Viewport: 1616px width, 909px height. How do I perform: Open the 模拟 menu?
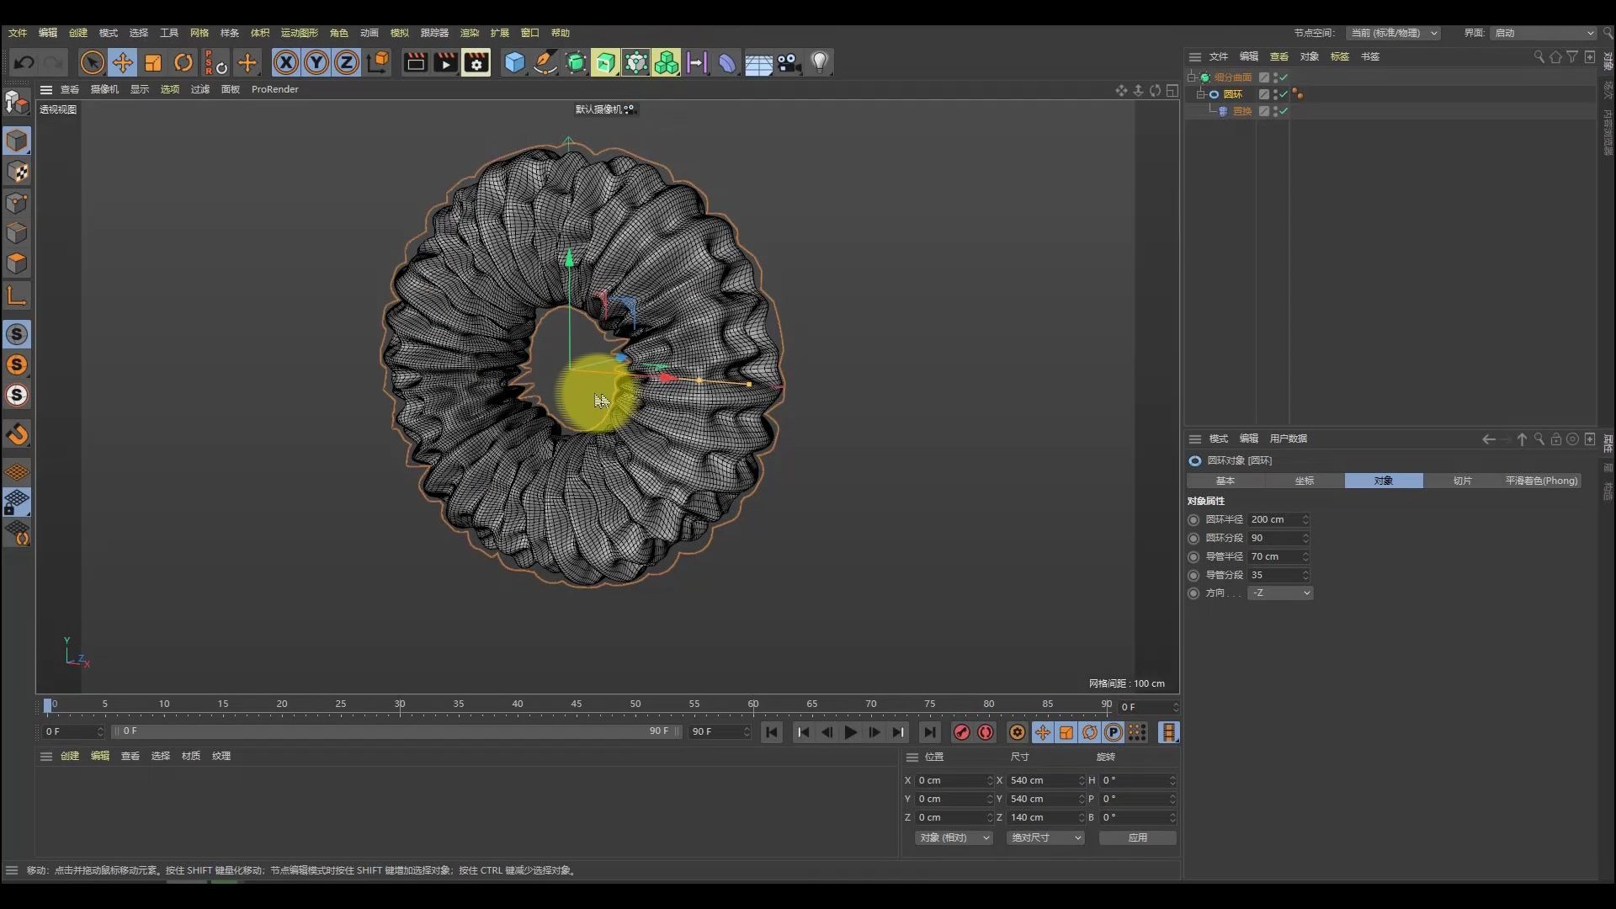pos(400,33)
